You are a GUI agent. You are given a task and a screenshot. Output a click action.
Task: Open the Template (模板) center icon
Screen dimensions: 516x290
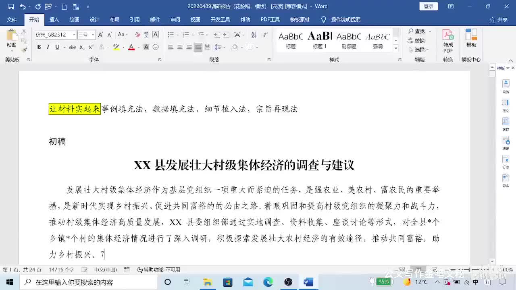[471, 38]
